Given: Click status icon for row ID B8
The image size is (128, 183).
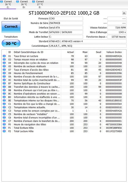Looking at the screenshot, I should click(x=4, y=87).
